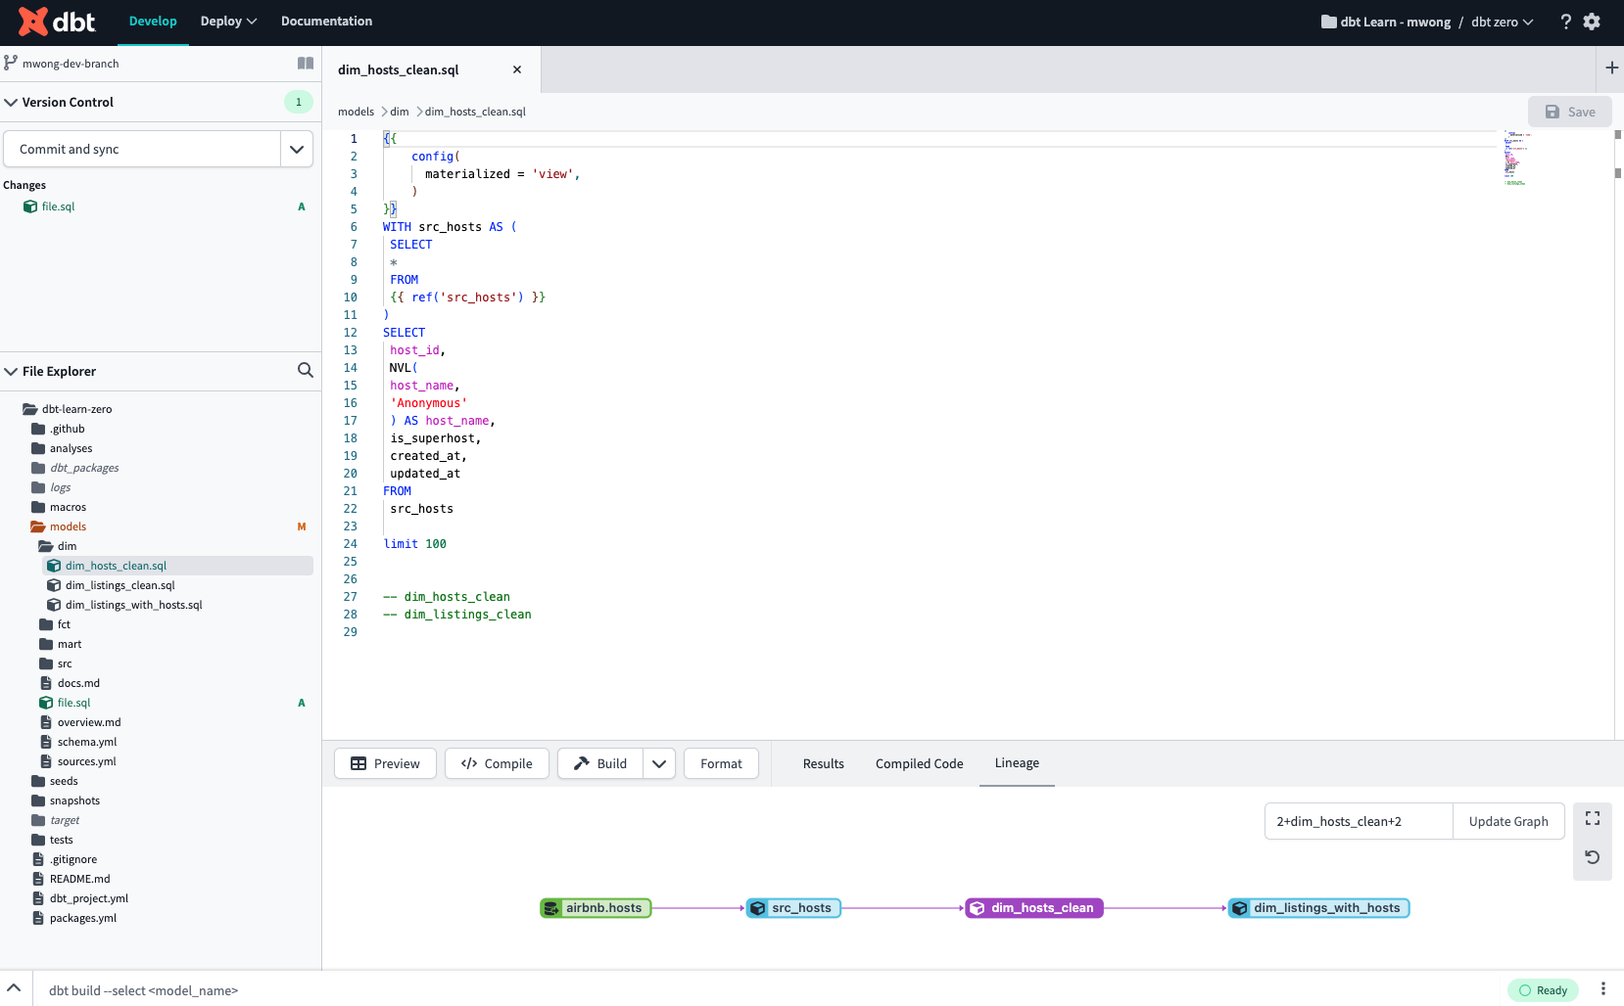1624x1006 pixels.
Task: Open the File Explorer search icon
Action: (305, 370)
